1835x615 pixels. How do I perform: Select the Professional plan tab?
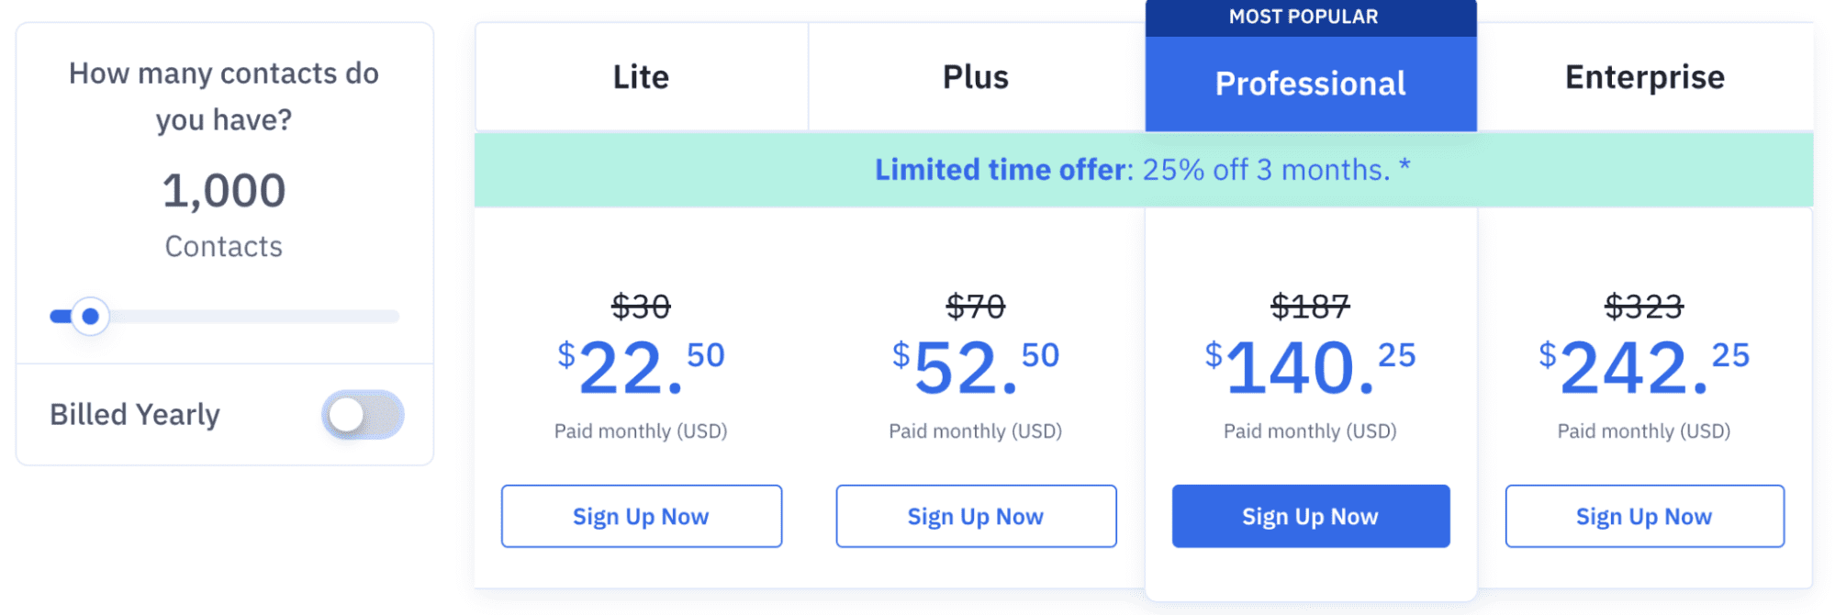click(1310, 84)
